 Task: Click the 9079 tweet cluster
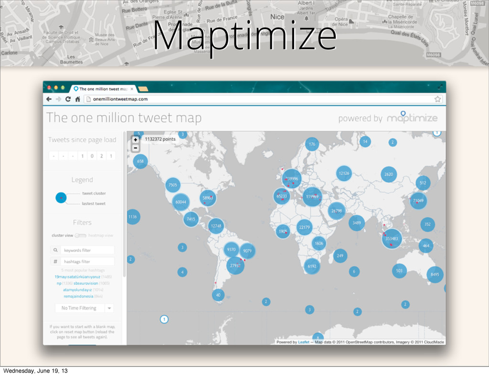point(247,251)
